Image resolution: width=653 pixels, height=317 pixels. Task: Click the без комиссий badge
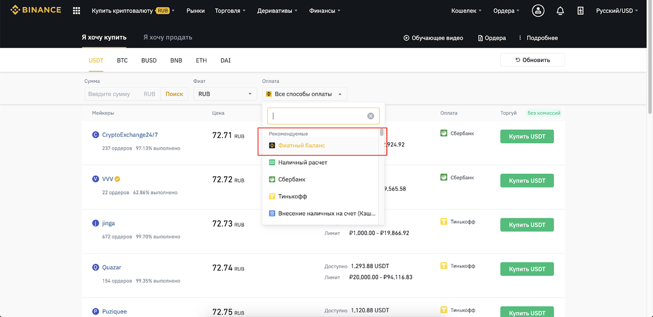click(x=543, y=113)
